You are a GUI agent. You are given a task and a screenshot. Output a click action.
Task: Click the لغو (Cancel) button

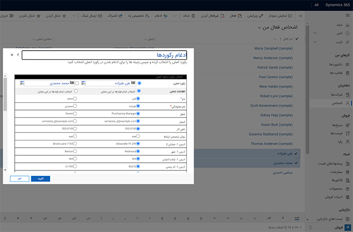coord(19,178)
